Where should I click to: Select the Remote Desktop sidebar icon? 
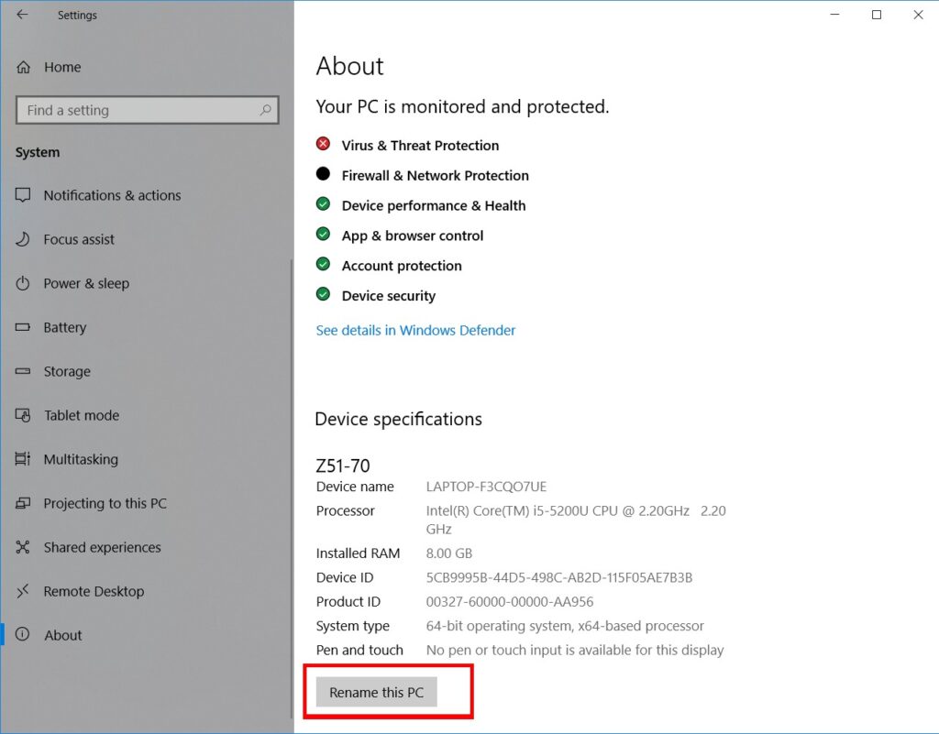[x=26, y=591]
